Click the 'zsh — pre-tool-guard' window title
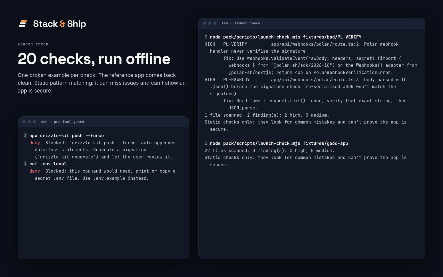Image resolution: width=443 pixels, height=277 pixels. click(x=63, y=122)
